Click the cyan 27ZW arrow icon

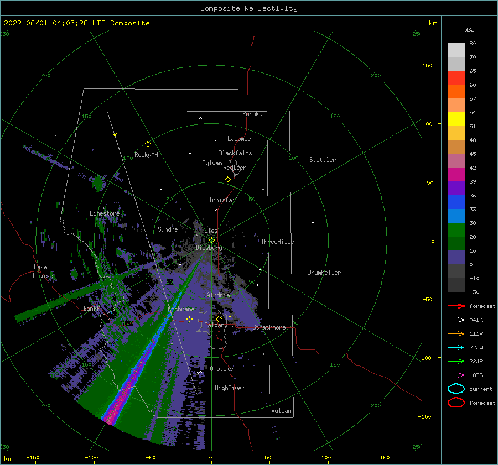pos(456,348)
